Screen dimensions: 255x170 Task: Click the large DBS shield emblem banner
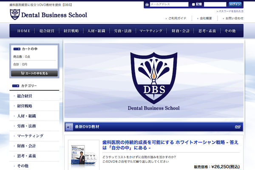pyautogui.click(x=154, y=80)
